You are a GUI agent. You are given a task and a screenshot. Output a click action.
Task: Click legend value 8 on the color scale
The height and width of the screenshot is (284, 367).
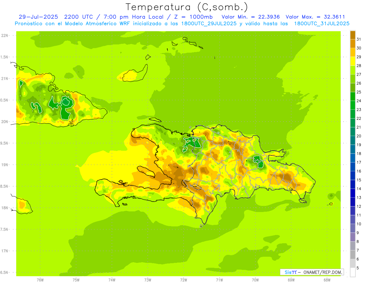coord(358,242)
